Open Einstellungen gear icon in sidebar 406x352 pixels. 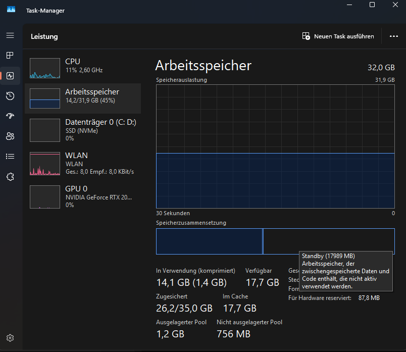[x=10, y=338]
